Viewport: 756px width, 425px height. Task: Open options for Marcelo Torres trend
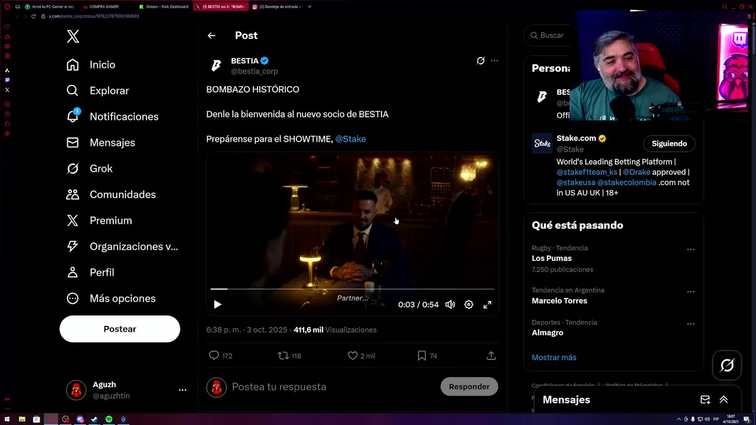coord(690,292)
